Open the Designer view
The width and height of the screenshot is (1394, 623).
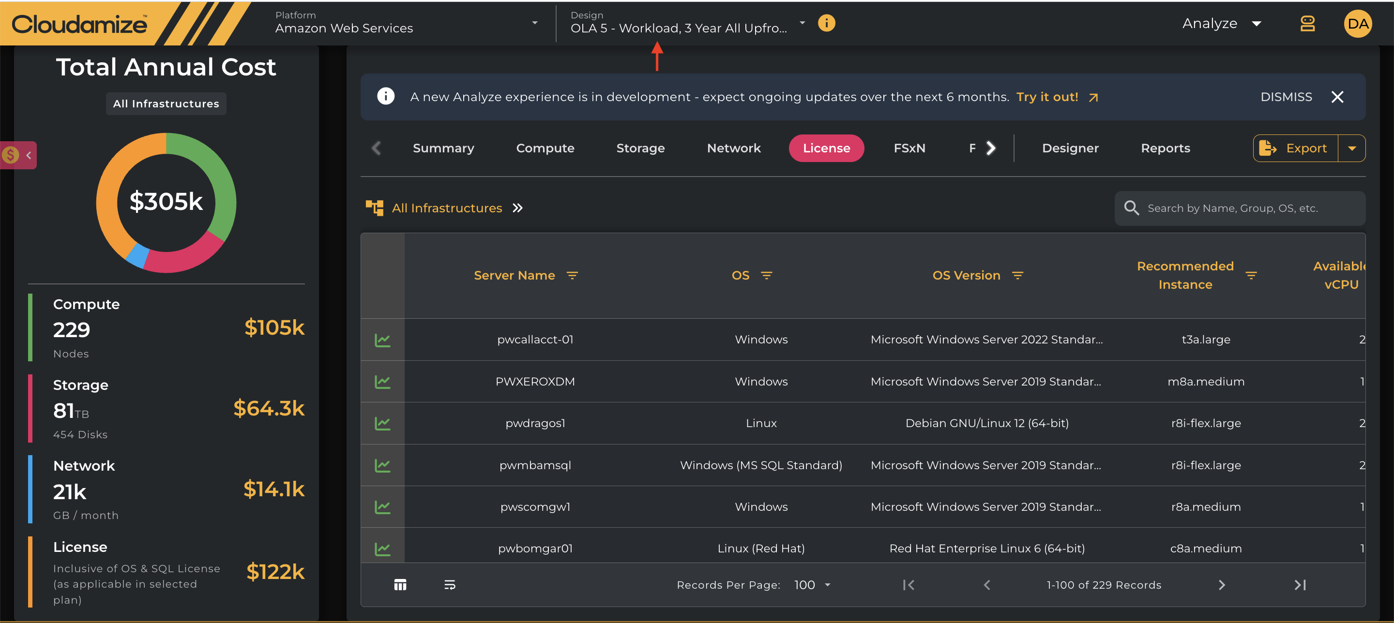(x=1070, y=148)
